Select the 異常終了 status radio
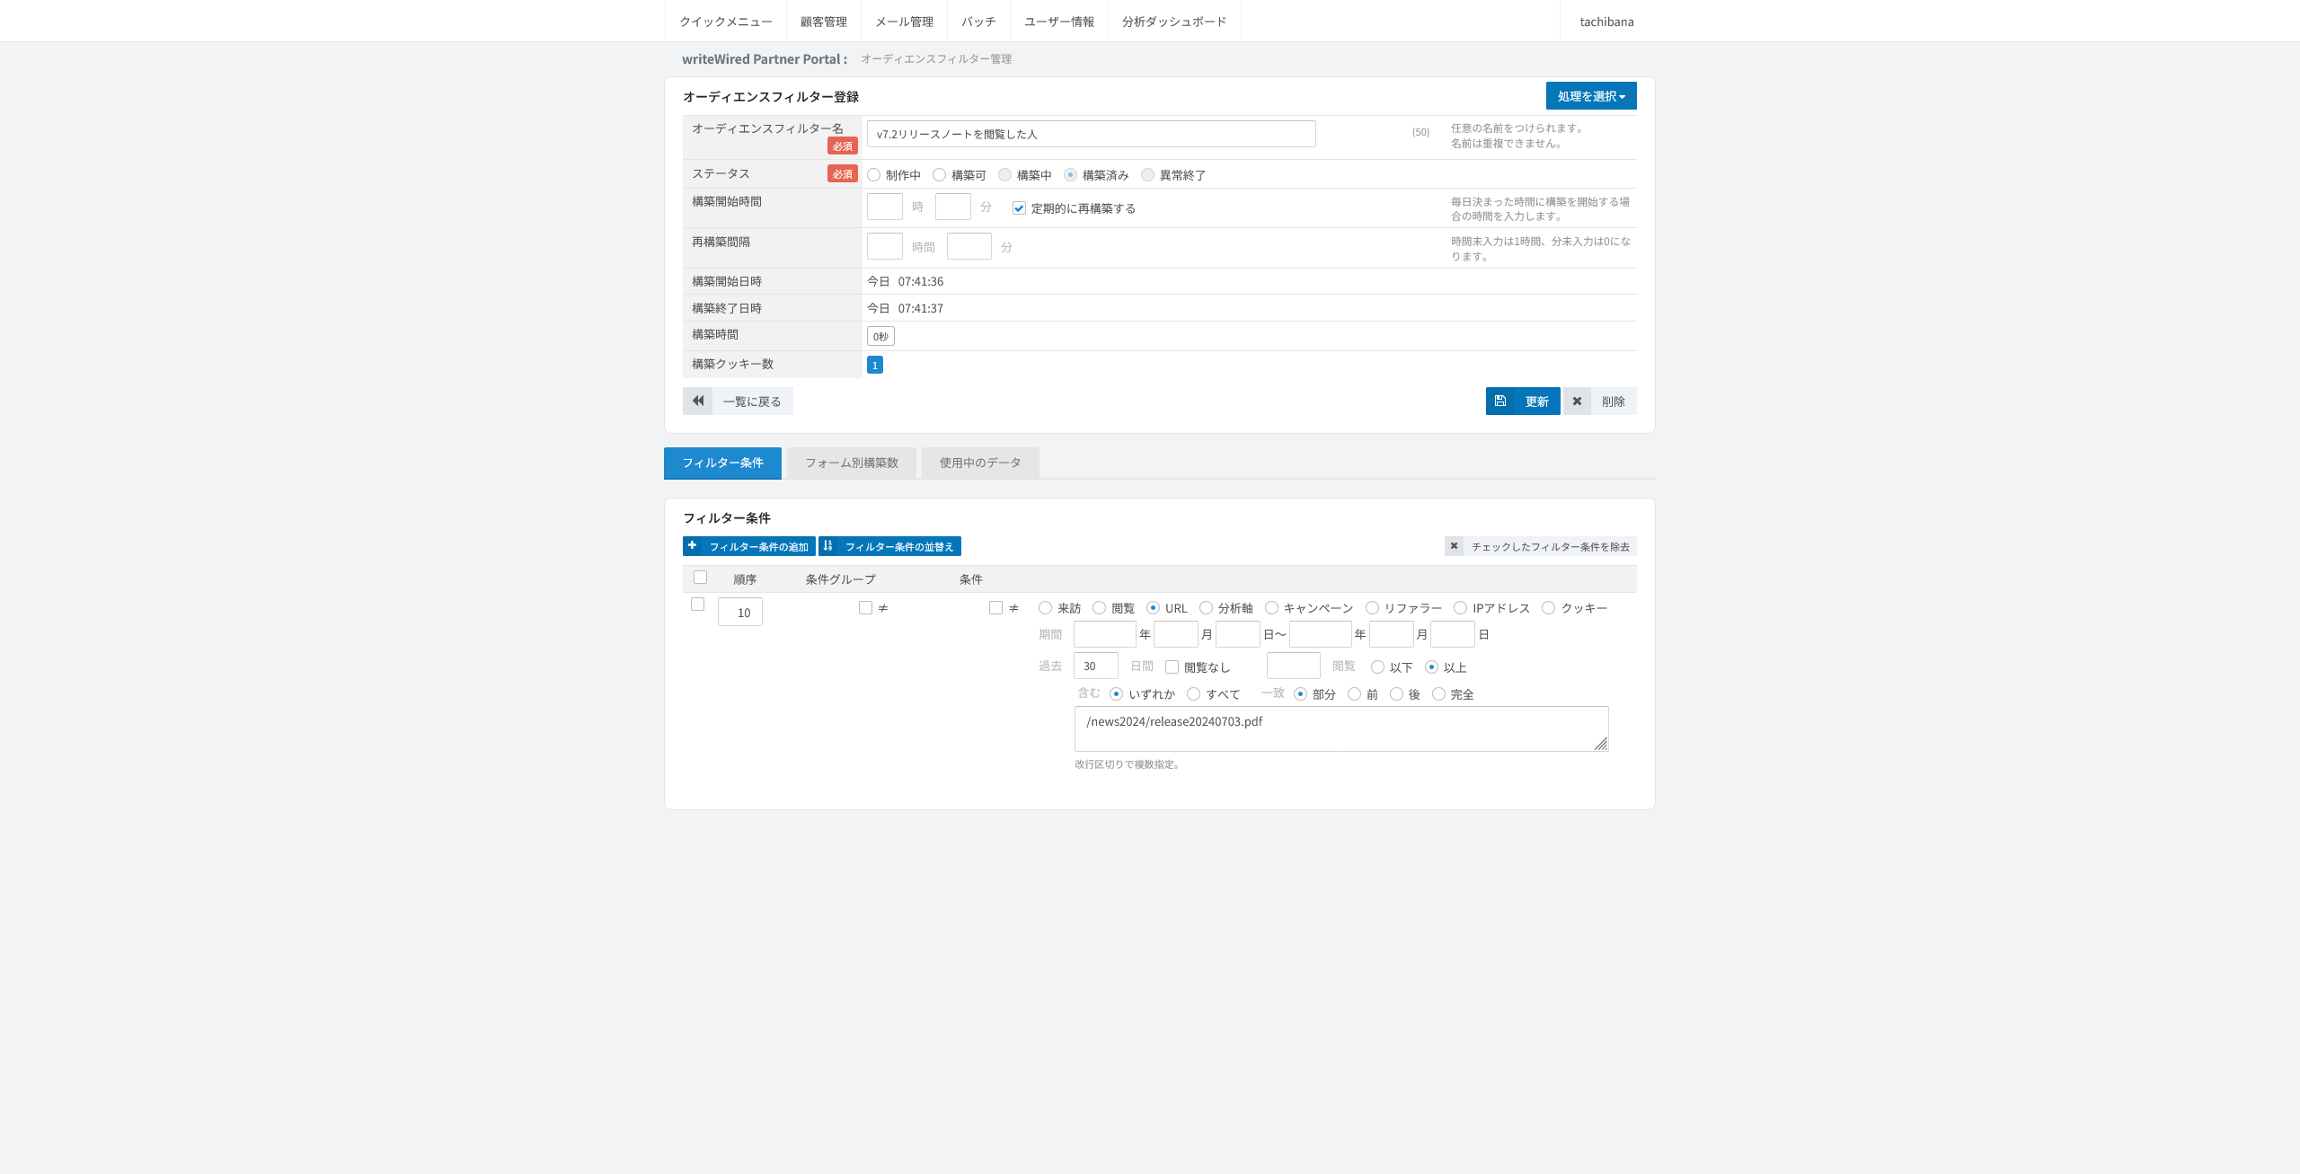 [1147, 175]
